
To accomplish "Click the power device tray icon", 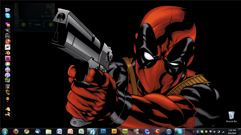I will [219, 132].
